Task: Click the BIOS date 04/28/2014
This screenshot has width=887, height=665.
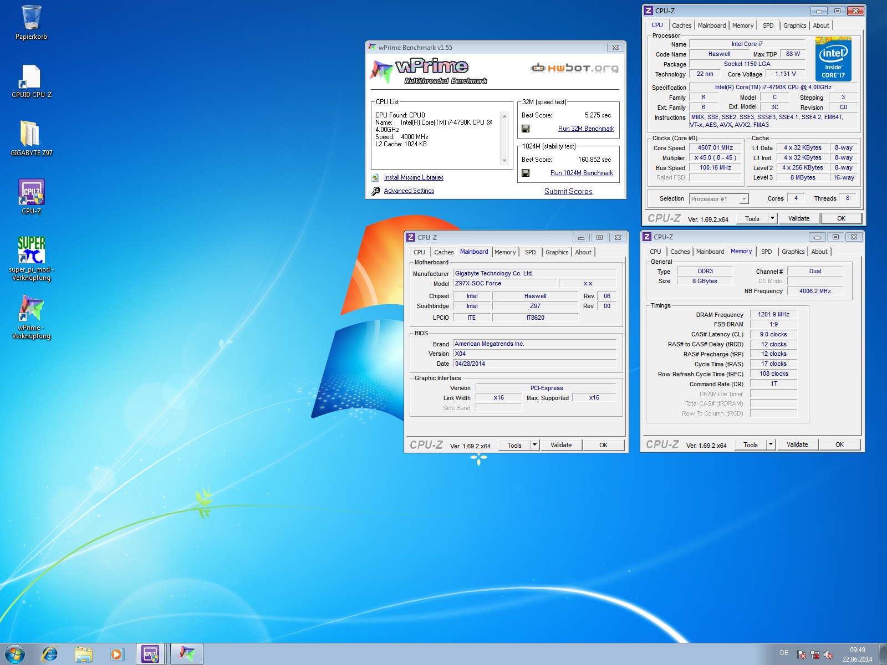Action: pyautogui.click(x=535, y=364)
